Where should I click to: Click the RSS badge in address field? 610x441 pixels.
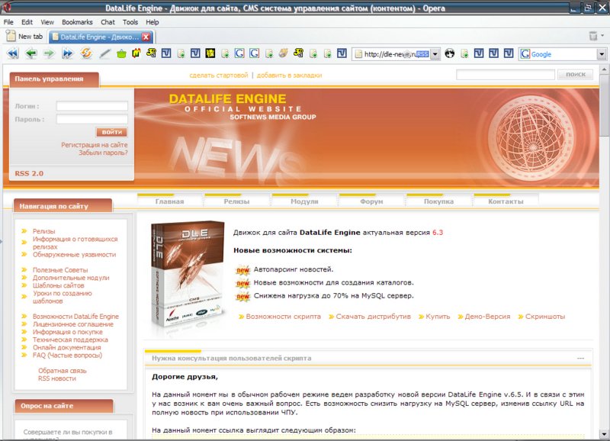pyautogui.click(x=422, y=54)
